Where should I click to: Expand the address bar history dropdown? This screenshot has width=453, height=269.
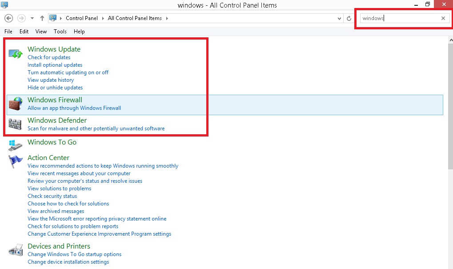pyautogui.click(x=339, y=18)
